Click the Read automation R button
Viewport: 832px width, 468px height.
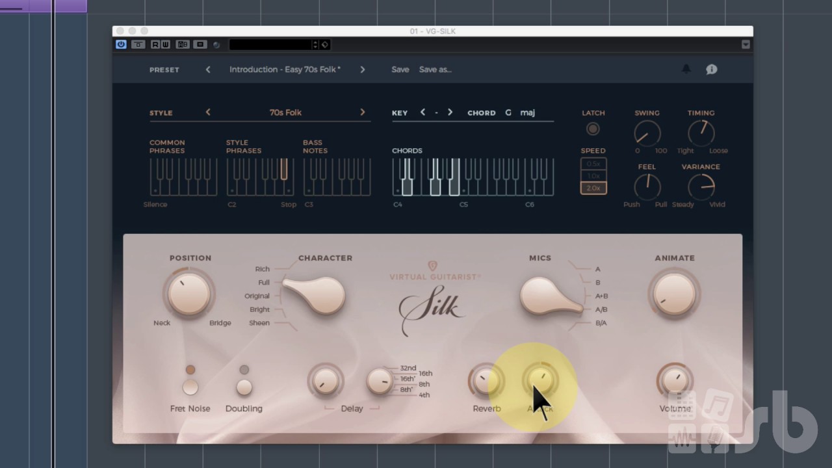[155, 44]
